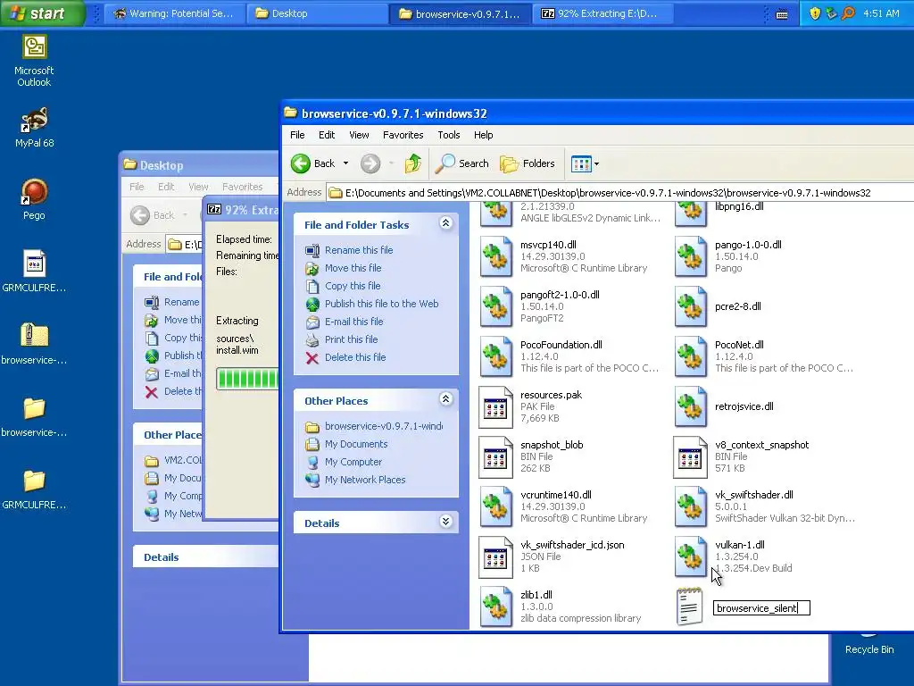Select the vk_swiftshader.dll file icon

coord(690,507)
